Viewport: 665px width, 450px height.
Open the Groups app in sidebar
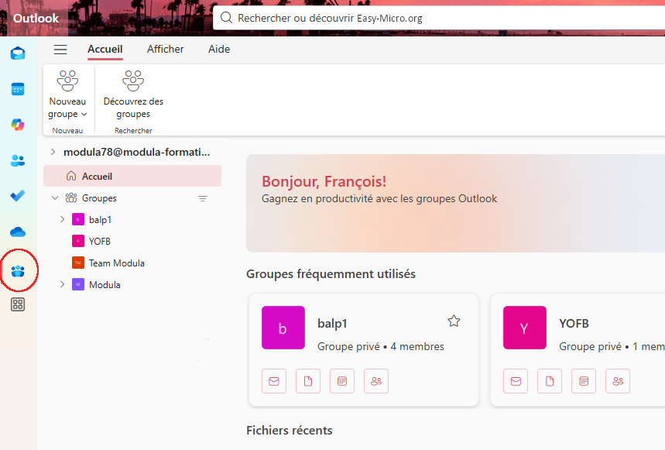18,271
